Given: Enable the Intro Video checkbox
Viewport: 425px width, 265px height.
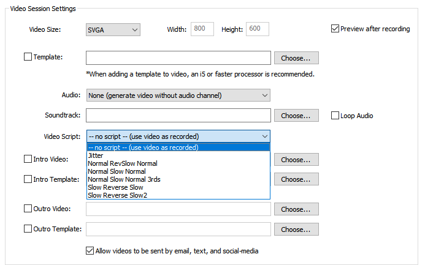Looking at the screenshot, I should point(28,159).
